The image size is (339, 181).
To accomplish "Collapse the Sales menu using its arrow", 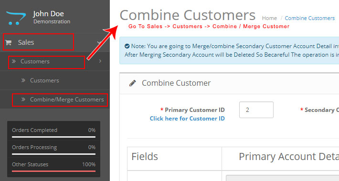I will click(x=99, y=42).
